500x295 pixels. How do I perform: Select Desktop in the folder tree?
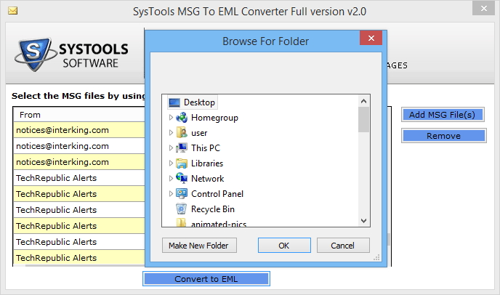(199, 102)
